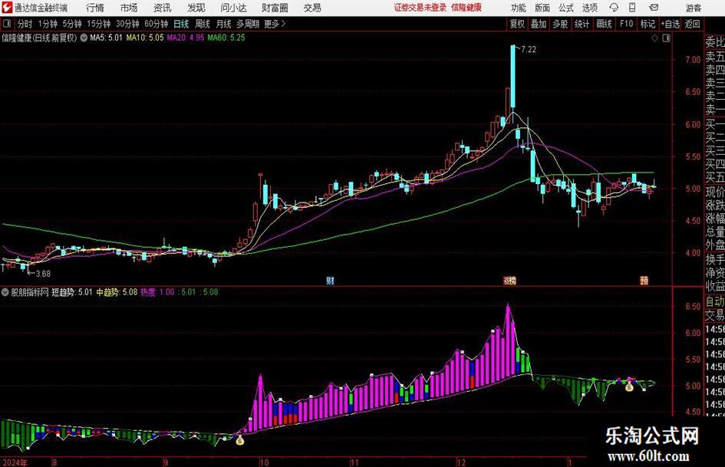Open the 多周期 multi-period view
The height and width of the screenshot is (467, 725).
click(248, 24)
